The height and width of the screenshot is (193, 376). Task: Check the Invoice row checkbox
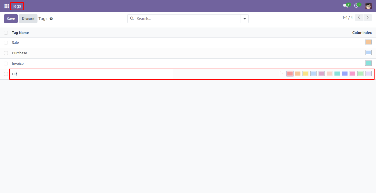click(6, 63)
